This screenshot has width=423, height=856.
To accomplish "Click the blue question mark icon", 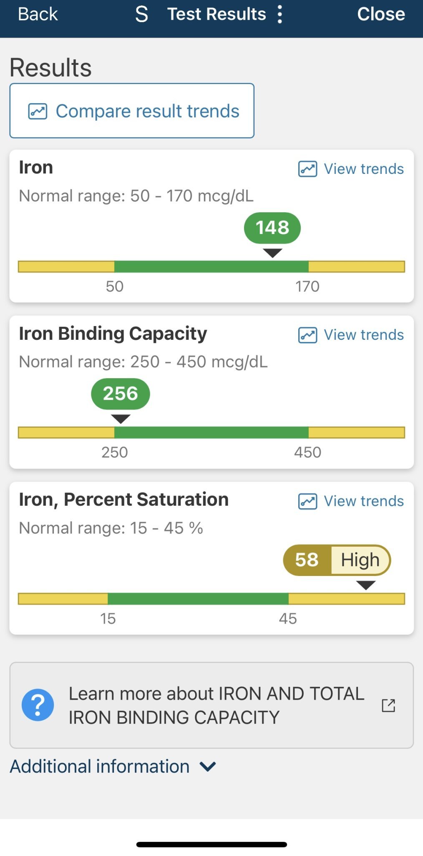I will click(x=38, y=705).
